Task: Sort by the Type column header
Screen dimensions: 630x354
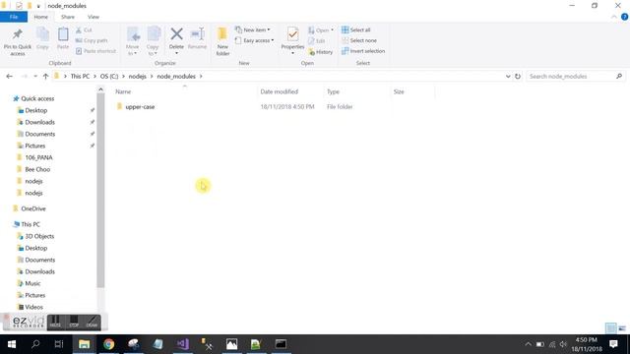Action: click(x=333, y=91)
